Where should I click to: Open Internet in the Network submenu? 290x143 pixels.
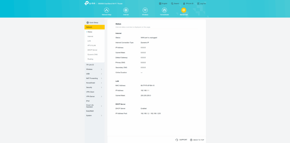pyautogui.click(x=90, y=36)
